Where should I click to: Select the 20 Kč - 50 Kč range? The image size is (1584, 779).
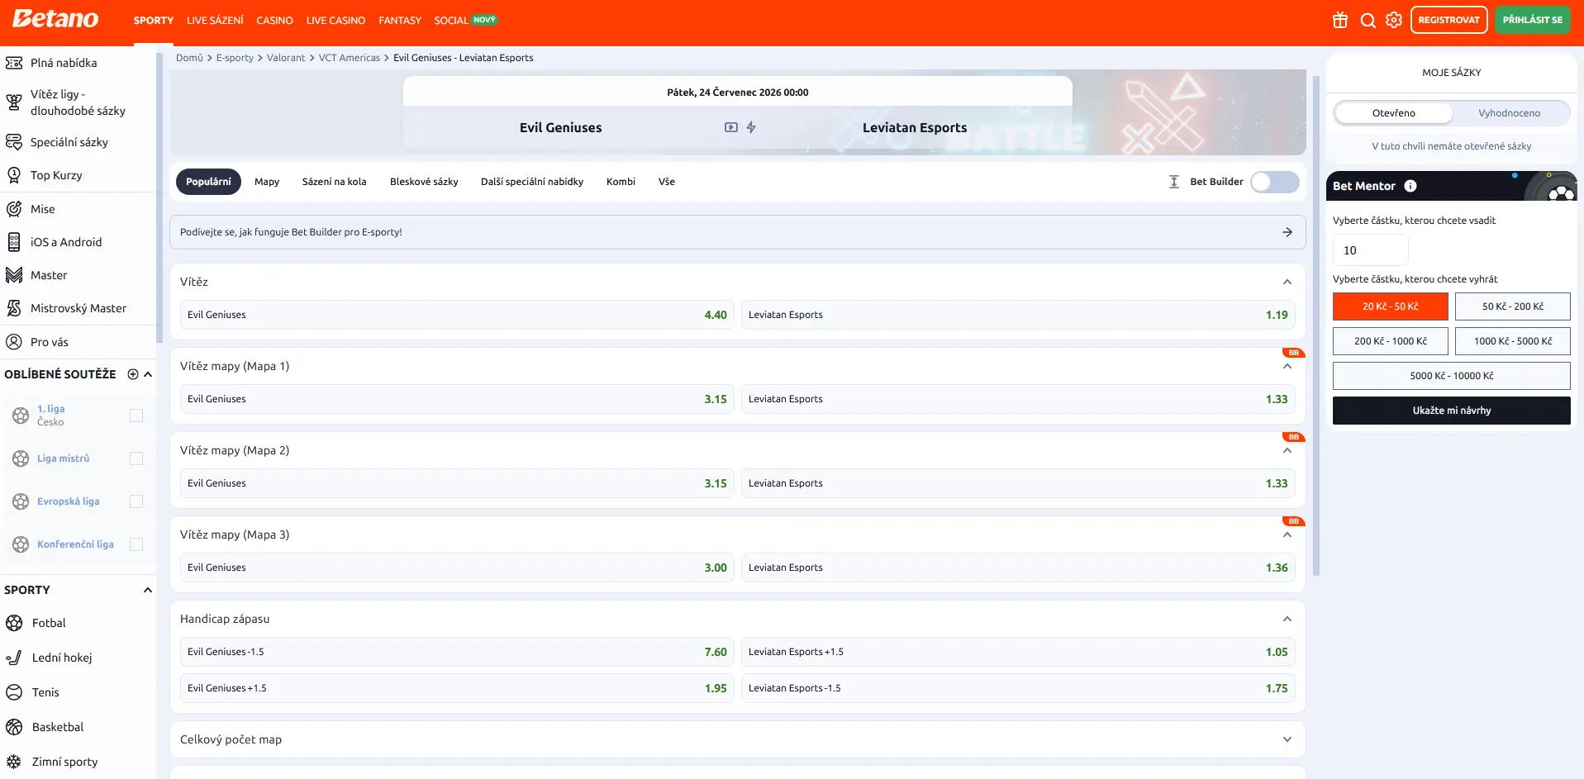click(1391, 306)
